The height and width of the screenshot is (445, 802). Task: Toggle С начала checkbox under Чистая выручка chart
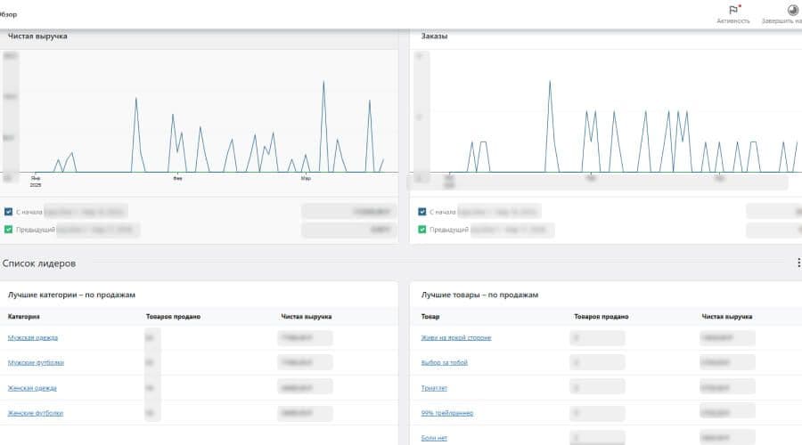[x=9, y=212]
